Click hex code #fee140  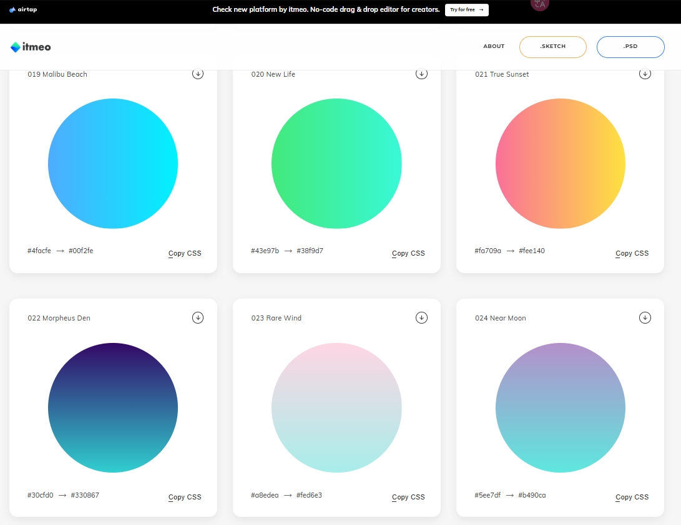pyautogui.click(x=532, y=251)
